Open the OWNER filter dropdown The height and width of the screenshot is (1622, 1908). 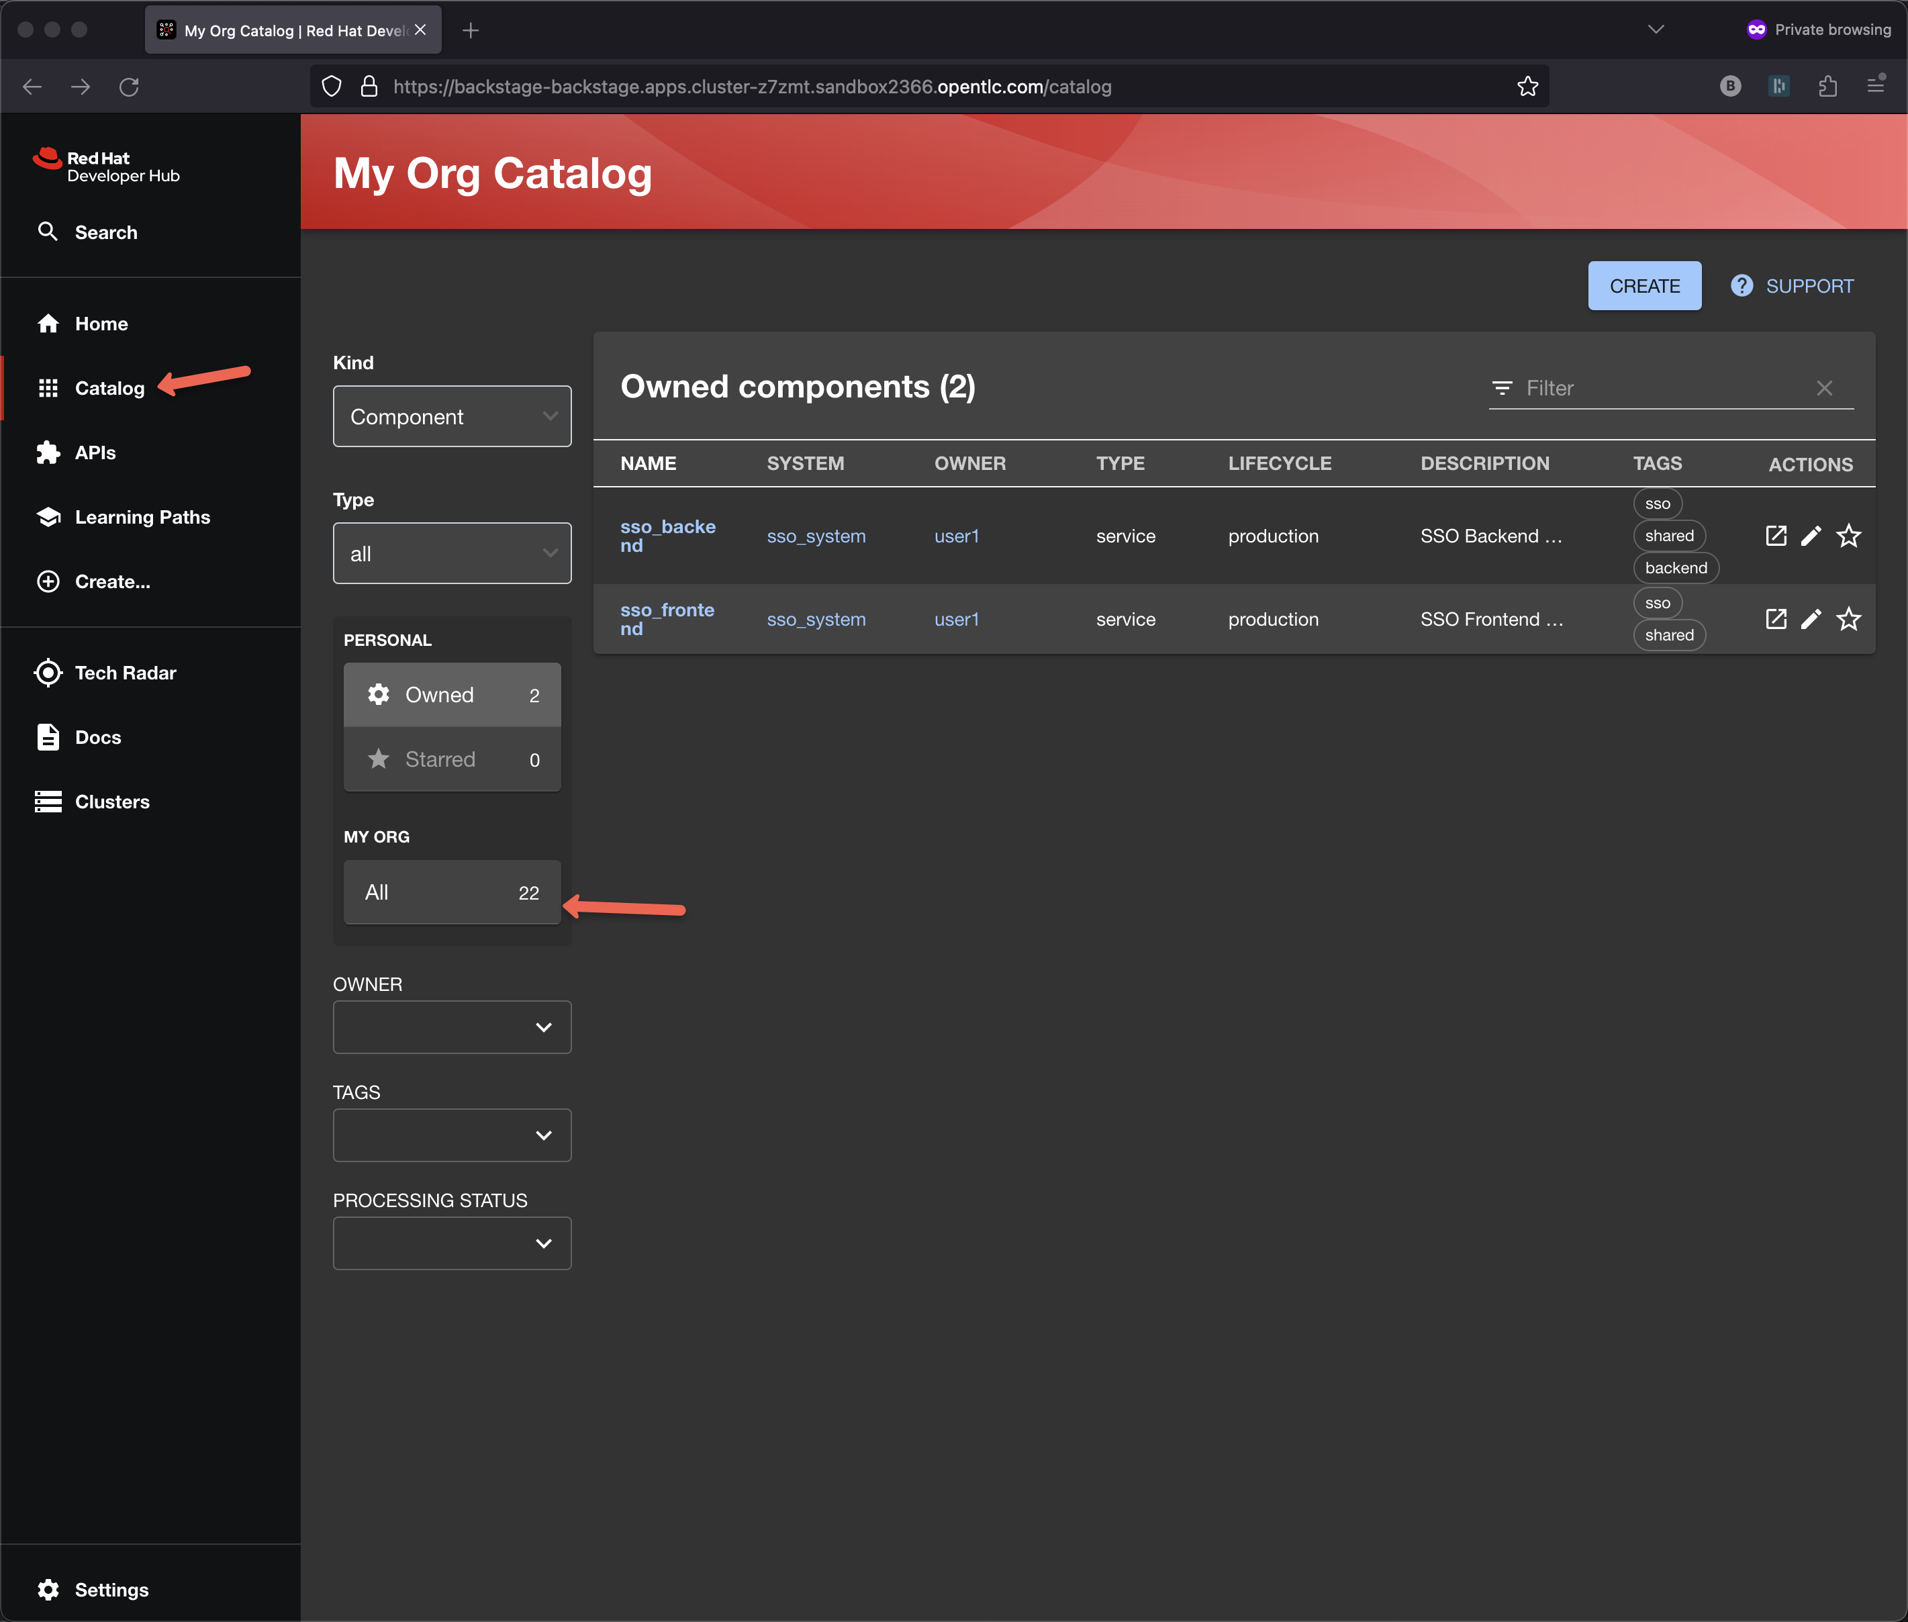pos(451,1027)
